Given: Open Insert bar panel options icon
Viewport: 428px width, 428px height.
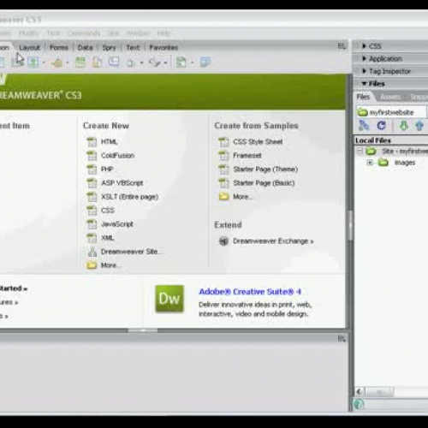Looking at the screenshot, I should (342, 46).
